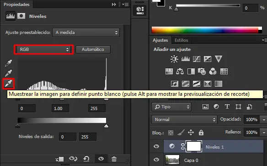The image size is (267, 166).
Task: Add a Posterize adjustment
Action: click(x=186, y=84)
